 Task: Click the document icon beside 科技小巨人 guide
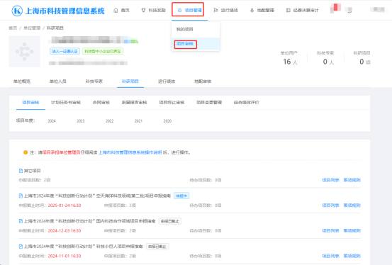21,247
